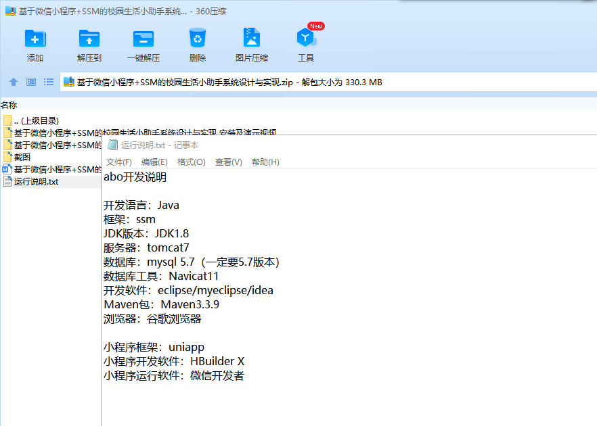The image size is (597, 426).
Task: Click the archive path address field
Action: [328, 82]
